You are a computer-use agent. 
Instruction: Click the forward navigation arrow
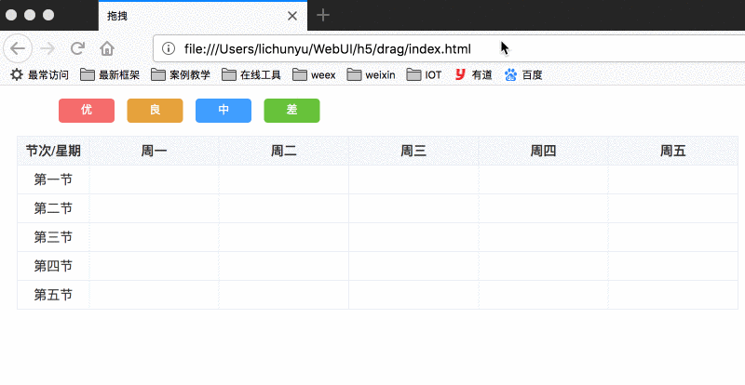[48, 49]
